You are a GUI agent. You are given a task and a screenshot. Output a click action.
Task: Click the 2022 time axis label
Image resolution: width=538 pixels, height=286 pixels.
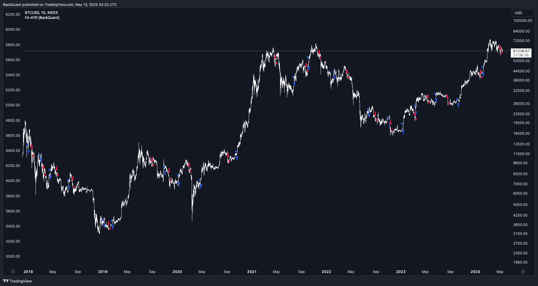[327, 272]
